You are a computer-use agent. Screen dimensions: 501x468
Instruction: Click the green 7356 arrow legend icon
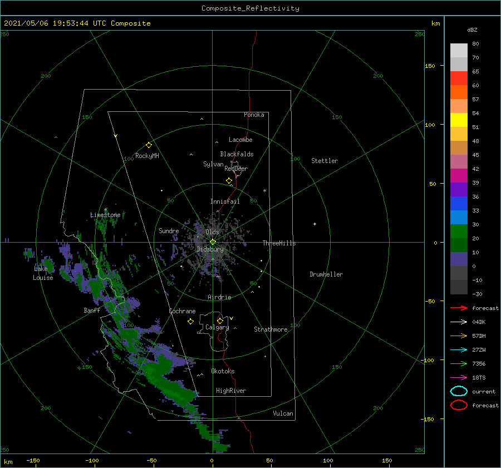459,363
